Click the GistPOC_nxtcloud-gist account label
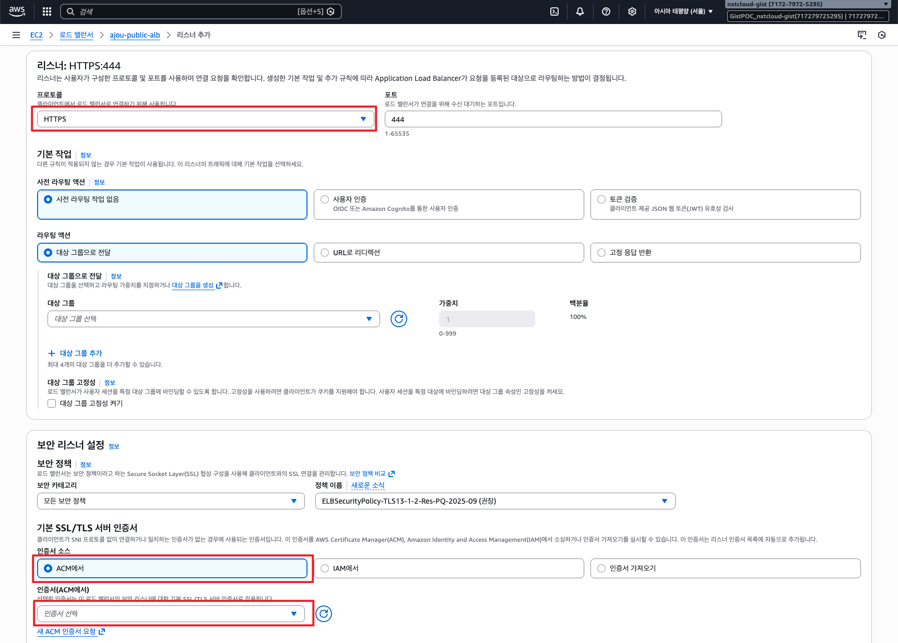The image size is (898, 643). point(808,16)
